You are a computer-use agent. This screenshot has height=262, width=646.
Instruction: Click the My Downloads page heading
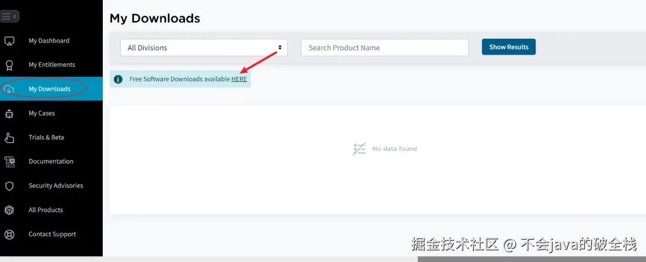tap(155, 19)
